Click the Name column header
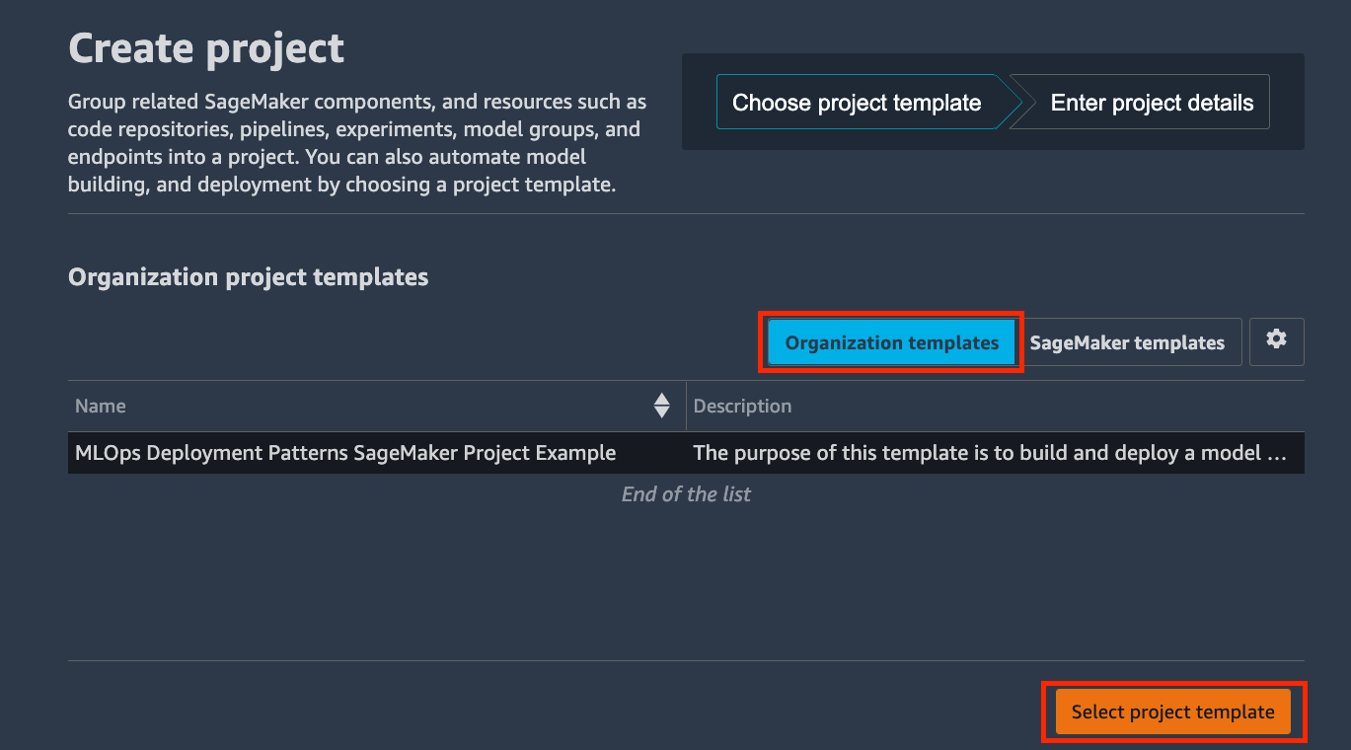1351x750 pixels. click(x=101, y=406)
